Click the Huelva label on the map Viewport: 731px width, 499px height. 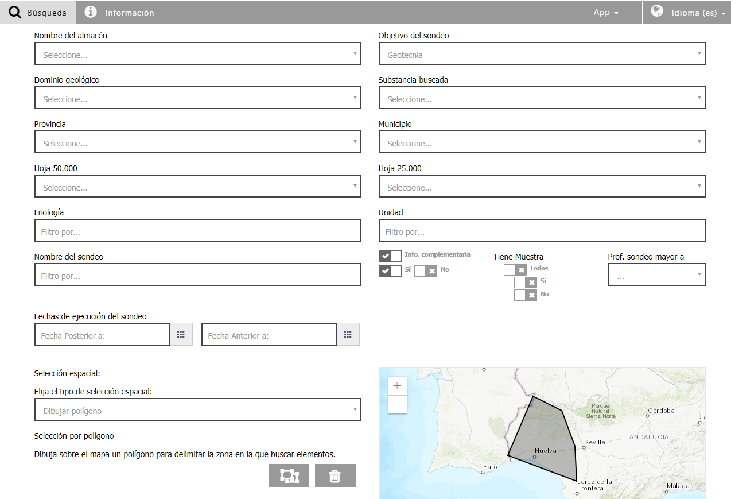(545, 451)
